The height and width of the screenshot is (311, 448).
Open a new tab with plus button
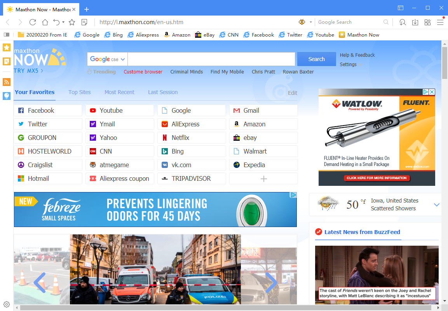click(87, 9)
